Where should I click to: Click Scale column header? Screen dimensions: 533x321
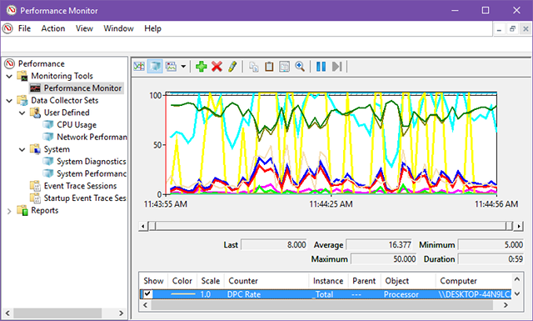click(211, 281)
